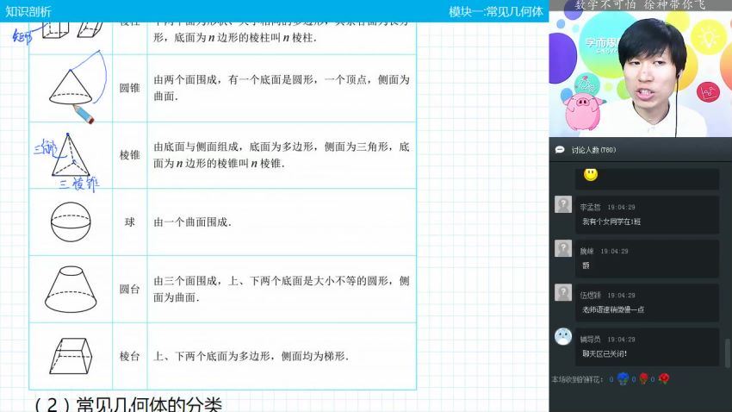Screen dimensions: 732x412
Task: Click the 本场收到的鲜花 label
Action: tap(578, 379)
